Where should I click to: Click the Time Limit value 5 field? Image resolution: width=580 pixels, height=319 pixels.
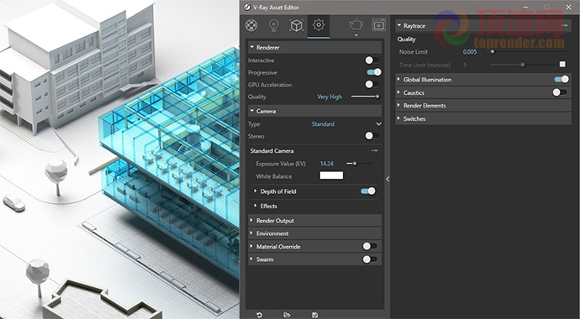point(465,65)
